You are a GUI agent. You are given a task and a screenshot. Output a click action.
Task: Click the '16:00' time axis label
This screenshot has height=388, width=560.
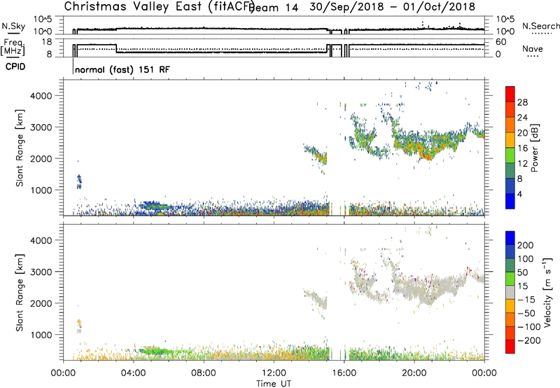point(344,373)
